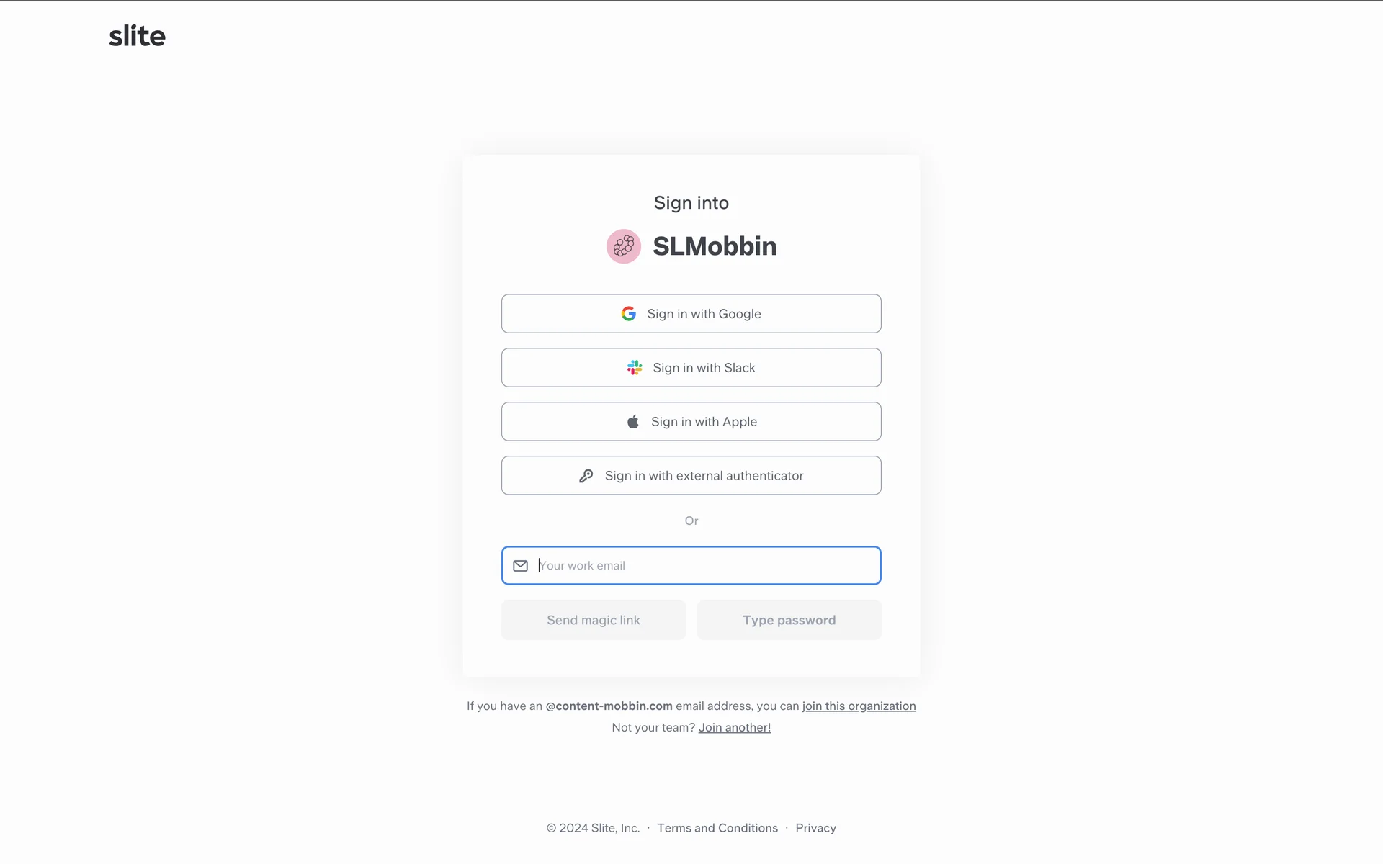Click the Apple logo icon
The width and height of the screenshot is (1383, 864).
coord(633,422)
